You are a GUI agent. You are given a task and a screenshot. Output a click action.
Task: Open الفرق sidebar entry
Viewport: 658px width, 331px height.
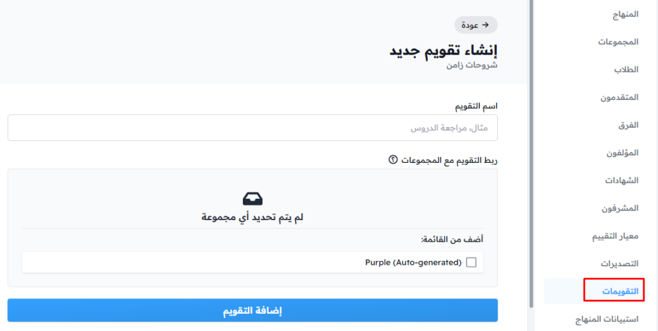tap(628, 125)
